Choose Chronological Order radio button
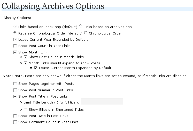193x131 pixels. [86, 32]
